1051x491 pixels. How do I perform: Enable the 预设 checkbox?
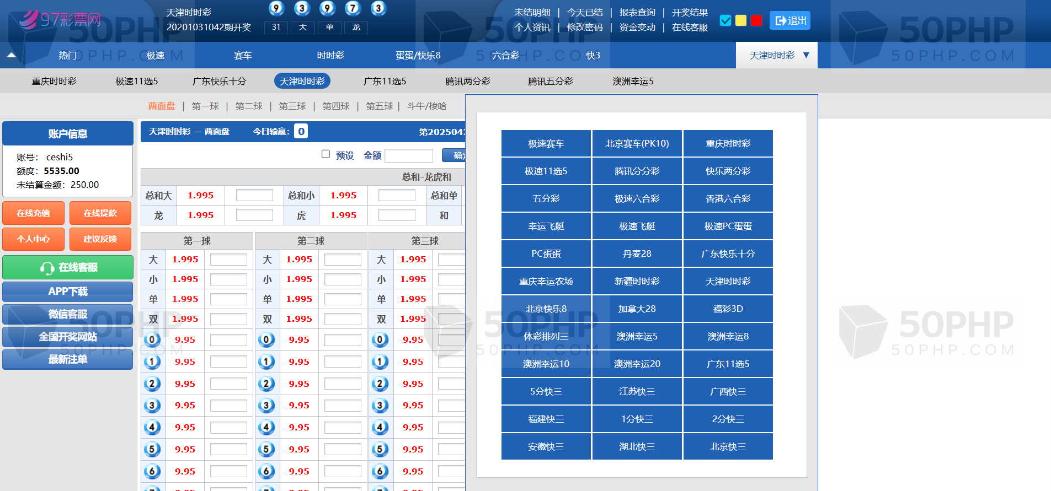point(326,154)
